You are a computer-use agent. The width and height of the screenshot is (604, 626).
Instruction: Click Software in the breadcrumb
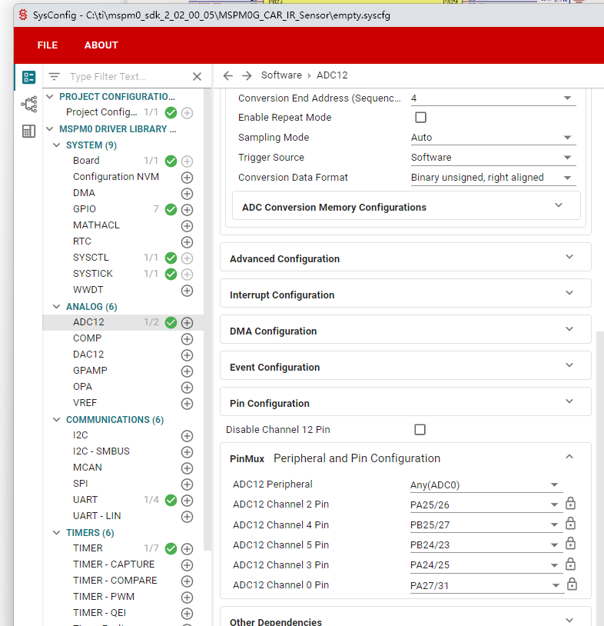coord(281,75)
